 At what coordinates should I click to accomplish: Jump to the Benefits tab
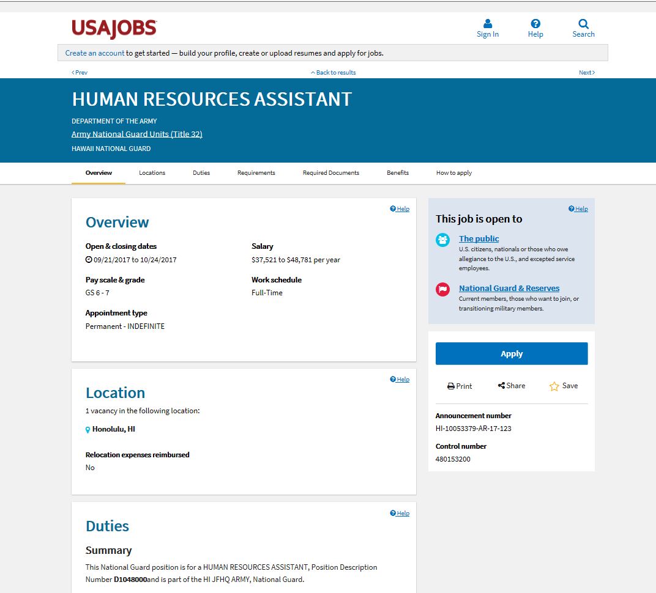click(x=397, y=173)
